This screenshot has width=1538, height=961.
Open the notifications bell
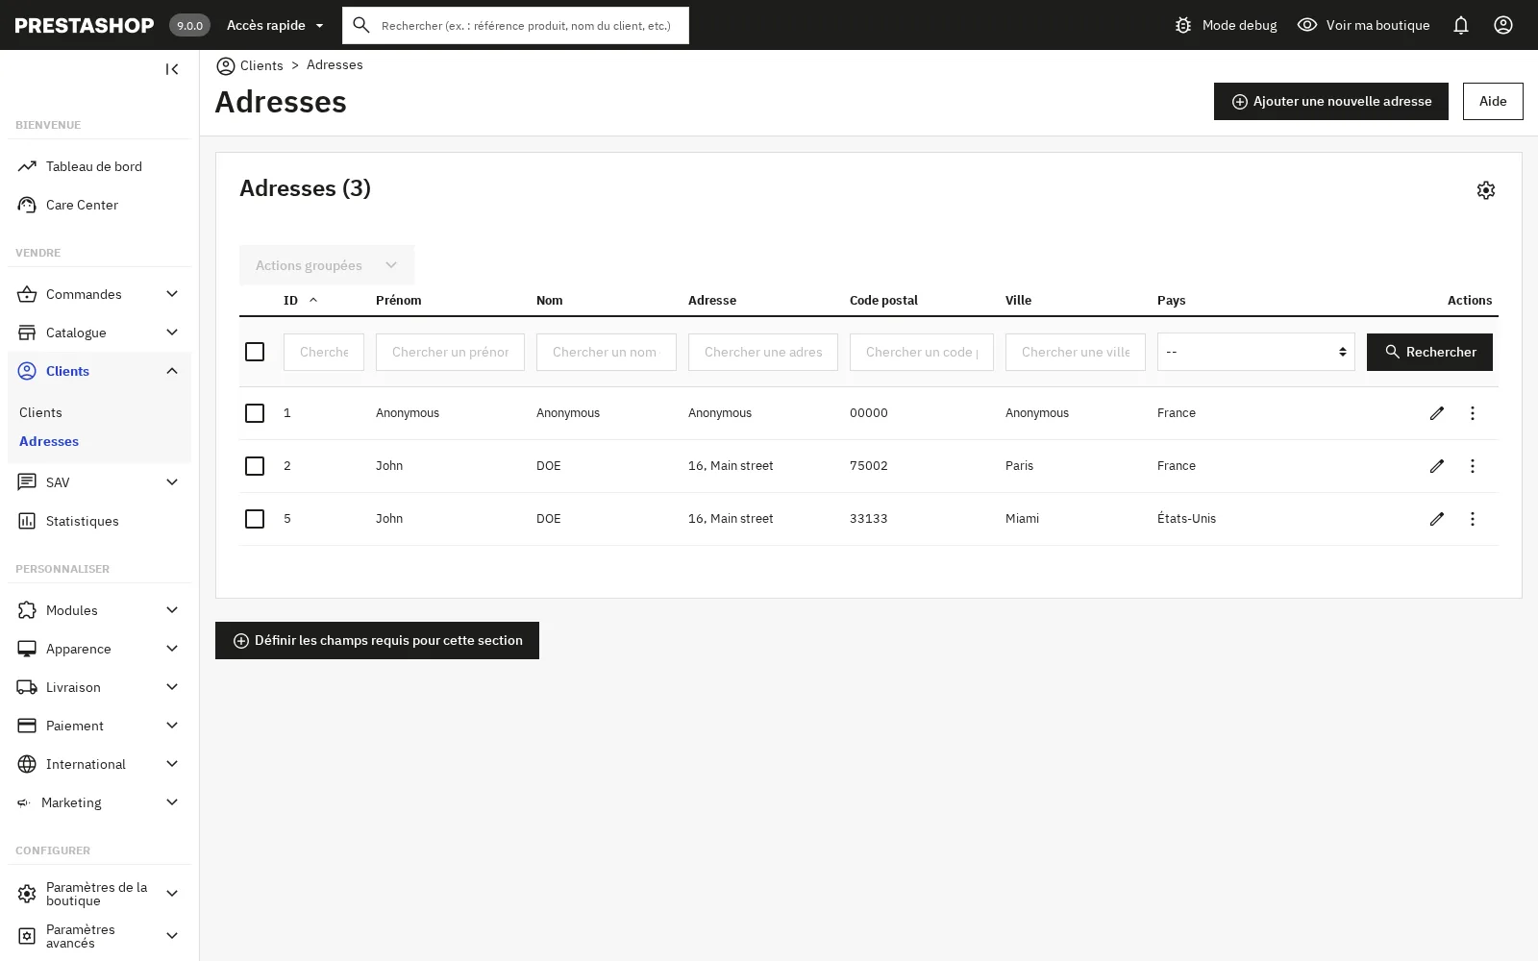[1461, 25]
